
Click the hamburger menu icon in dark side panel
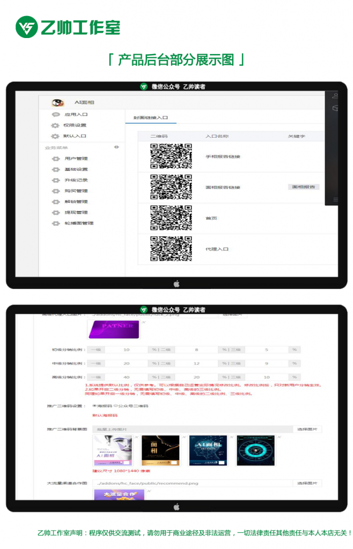pyautogui.click(x=335, y=199)
